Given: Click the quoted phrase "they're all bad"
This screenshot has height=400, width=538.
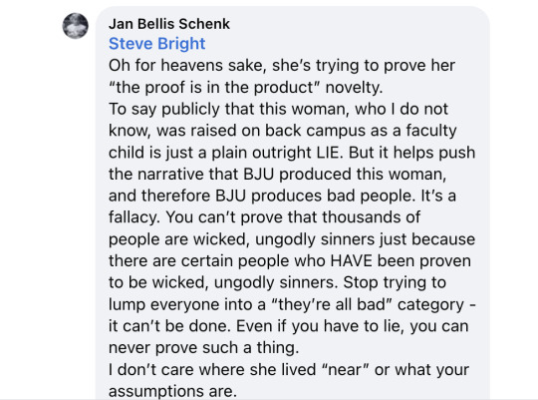Looking at the screenshot, I should (x=332, y=304).
